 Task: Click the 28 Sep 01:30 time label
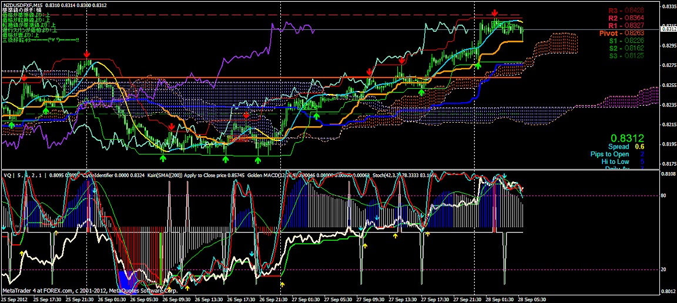pos(500,299)
